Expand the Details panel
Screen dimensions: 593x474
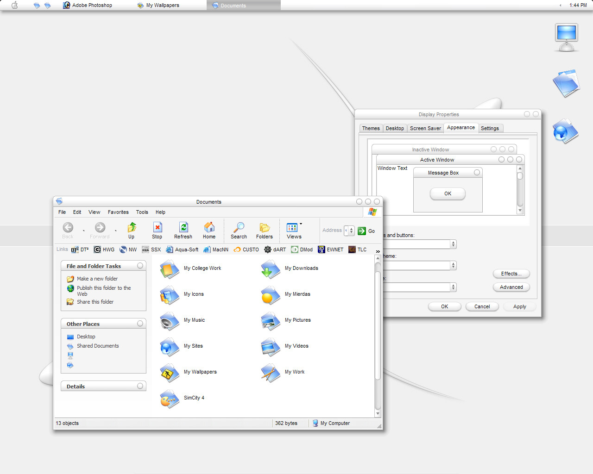tap(140, 386)
